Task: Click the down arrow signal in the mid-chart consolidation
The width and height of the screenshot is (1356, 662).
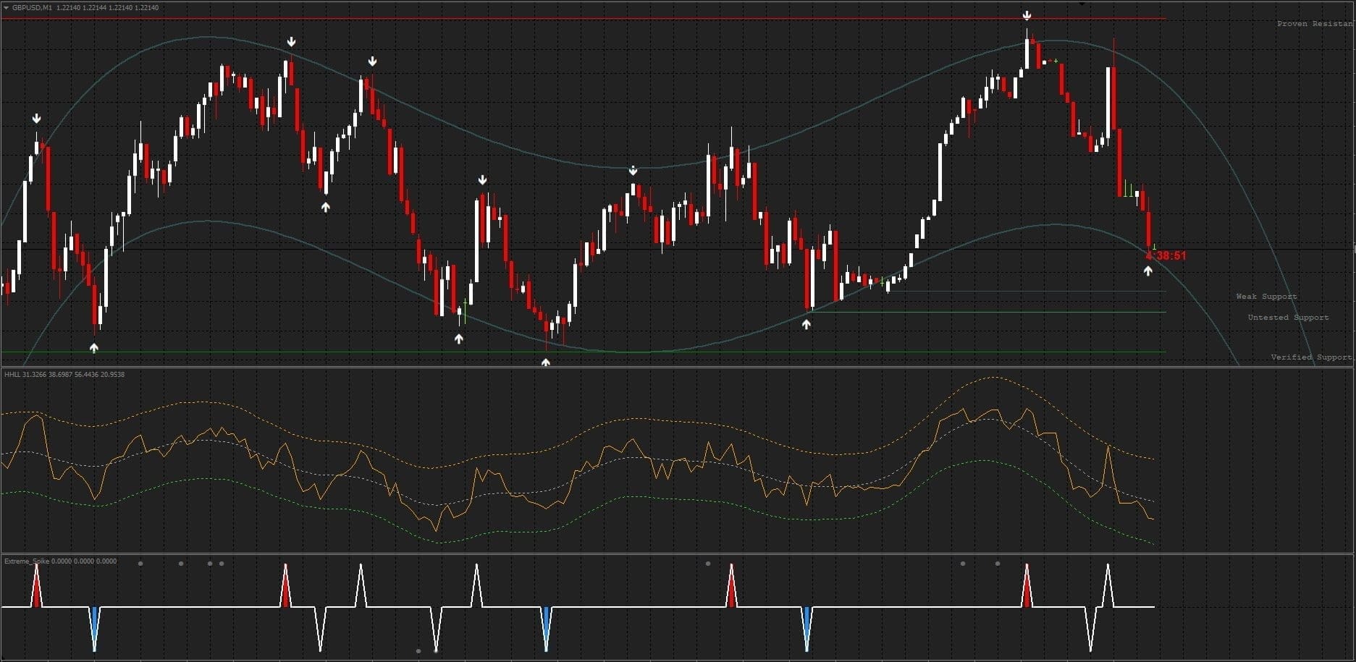Action: (632, 170)
